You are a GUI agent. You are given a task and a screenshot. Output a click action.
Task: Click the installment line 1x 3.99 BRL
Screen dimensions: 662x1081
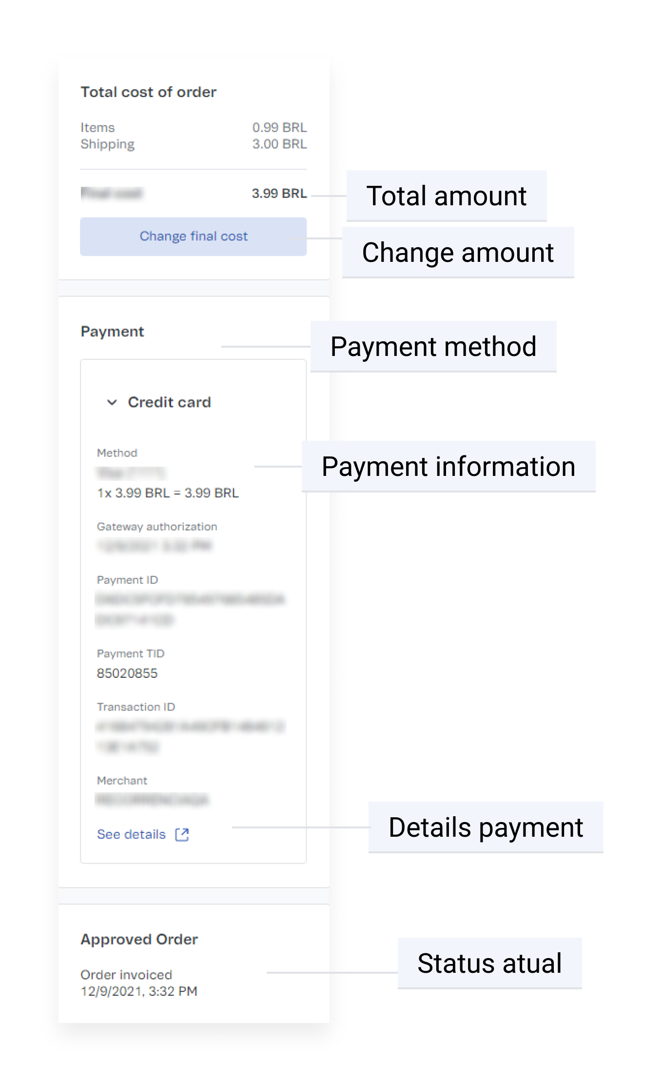click(x=168, y=493)
